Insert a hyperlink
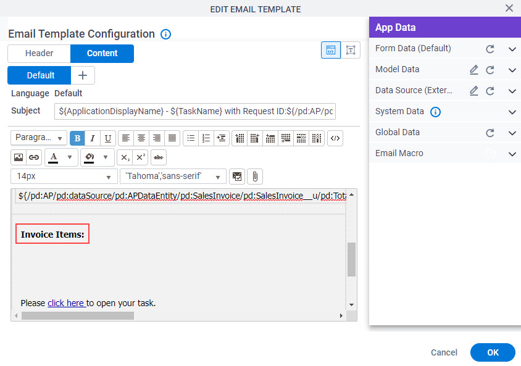Screen dimensions: 521x366 [34, 157]
